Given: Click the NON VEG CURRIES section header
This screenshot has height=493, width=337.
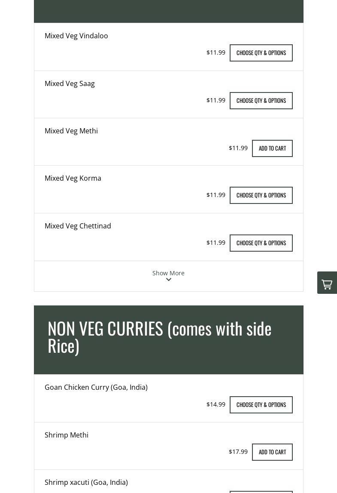Looking at the screenshot, I should point(160,337).
